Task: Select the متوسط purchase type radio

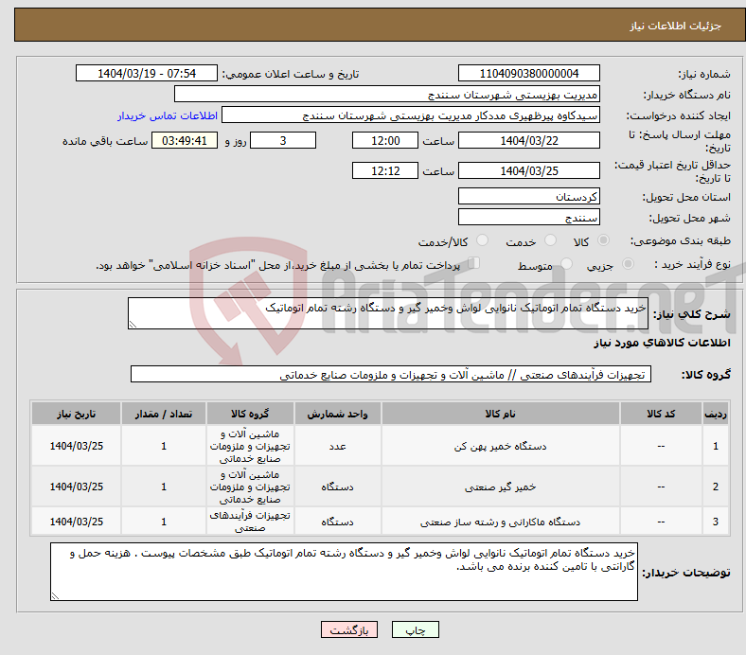Action: [x=566, y=263]
